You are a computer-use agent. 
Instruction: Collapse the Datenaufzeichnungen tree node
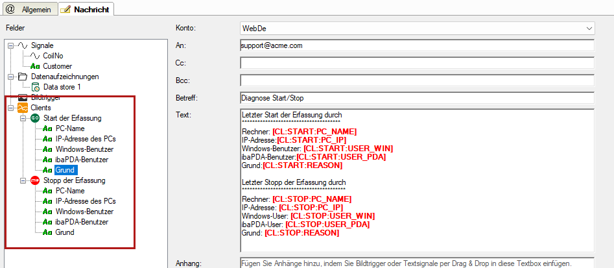coord(10,77)
